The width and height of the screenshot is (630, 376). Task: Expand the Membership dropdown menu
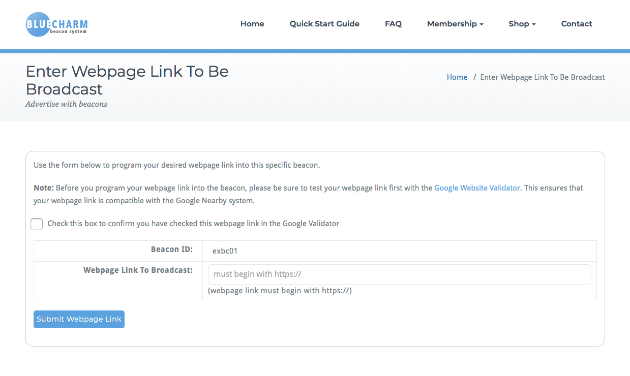pyautogui.click(x=455, y=24)
